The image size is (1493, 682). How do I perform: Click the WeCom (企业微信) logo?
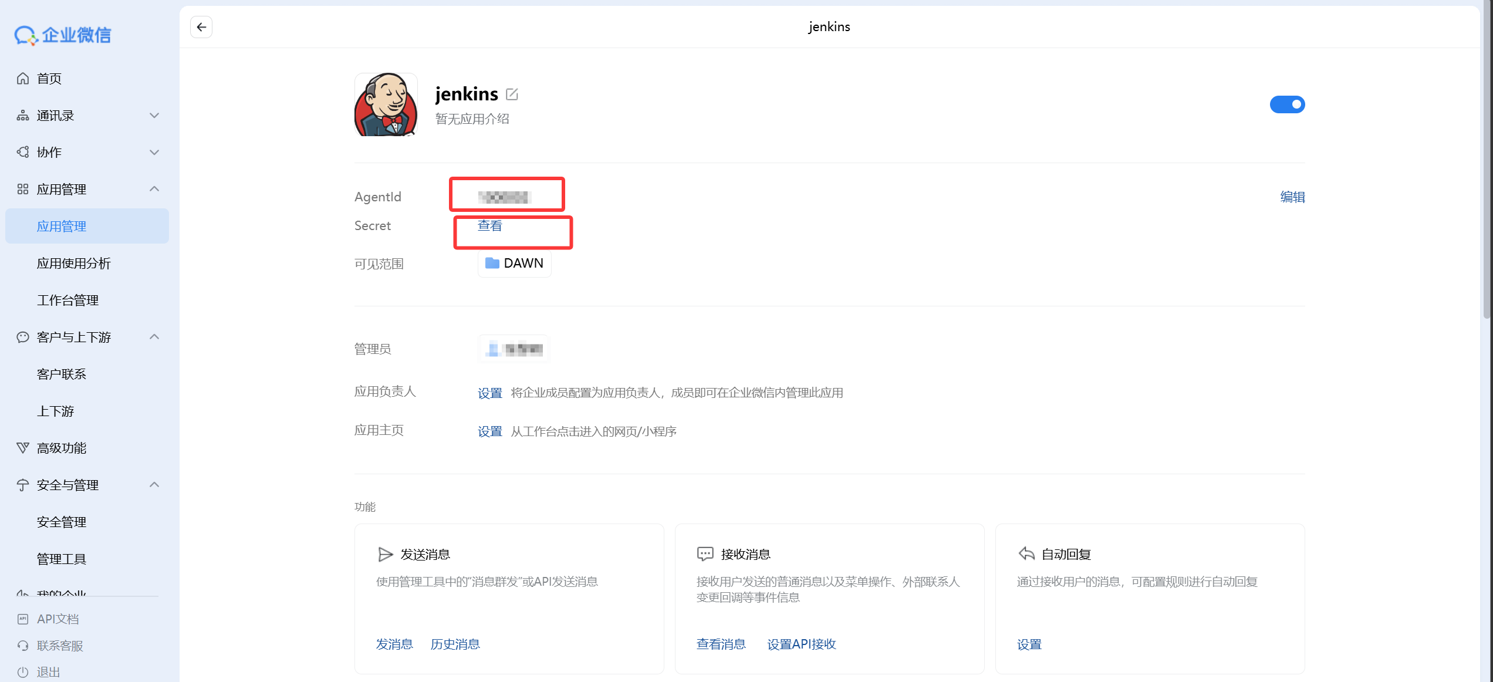pos(63,35)
